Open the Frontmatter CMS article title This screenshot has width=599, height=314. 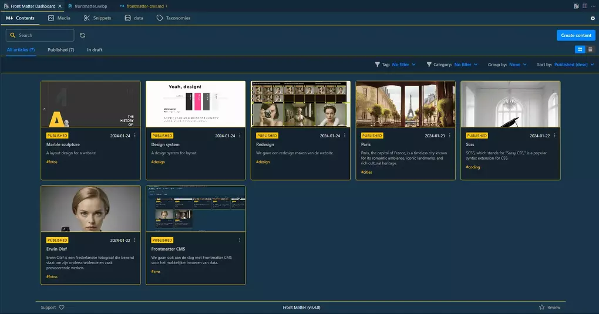click(168, 249)
